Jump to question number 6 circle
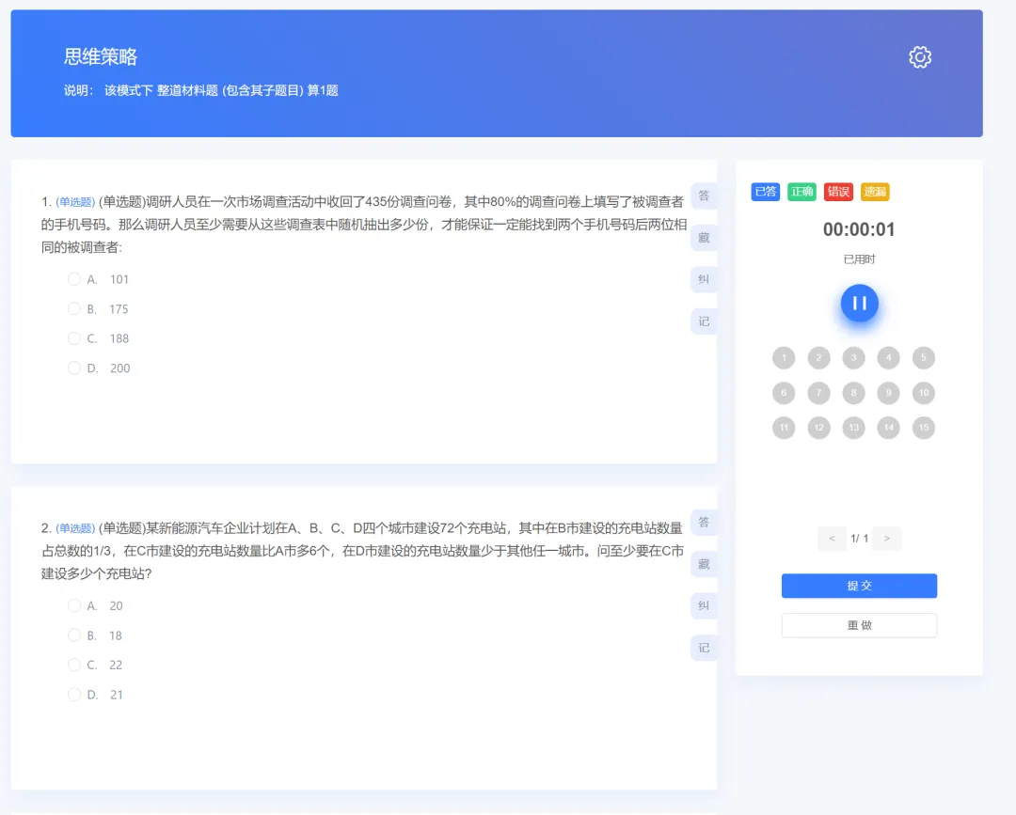This screenshot has height=815, width=1016. 784,392
